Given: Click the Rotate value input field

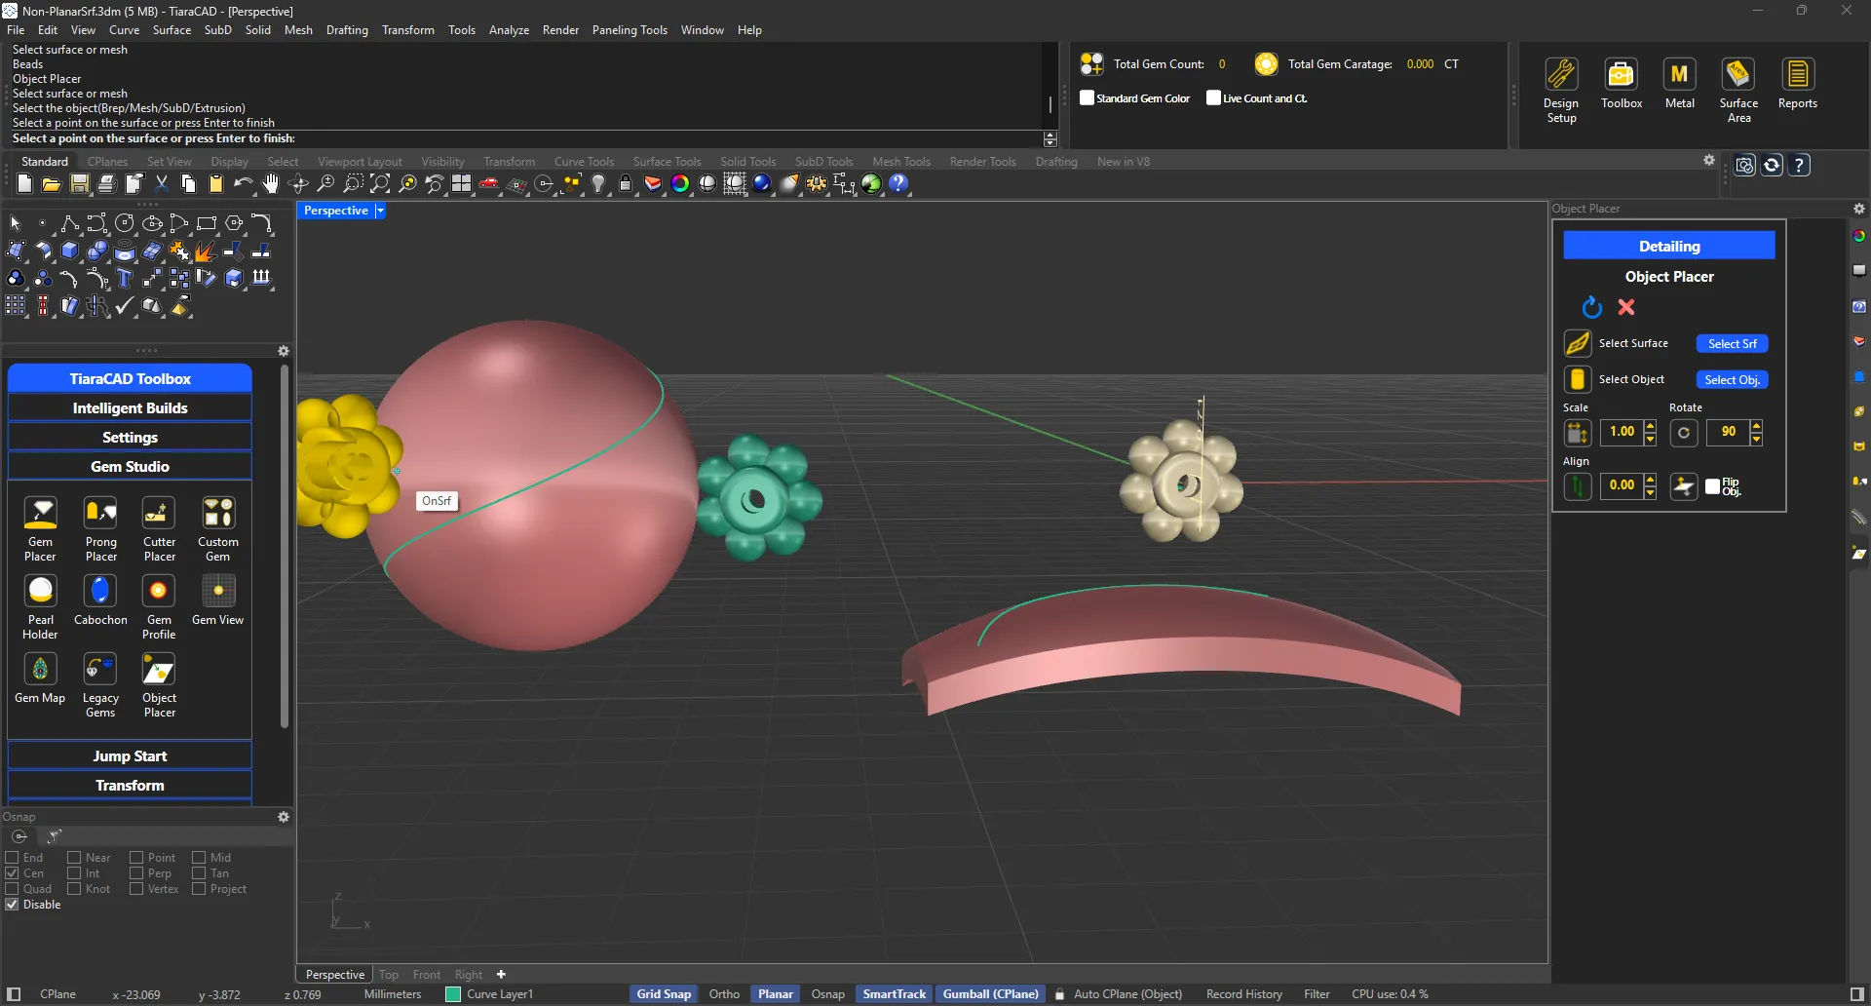Looking at the screenshot, I should coord(1729,431).
